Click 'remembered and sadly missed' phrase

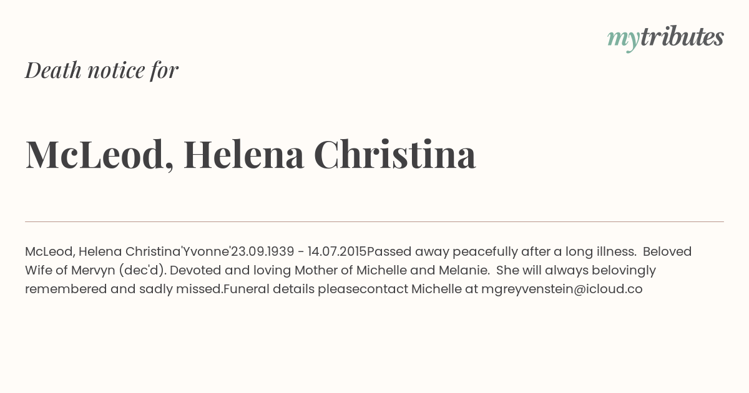pos(124,289)
